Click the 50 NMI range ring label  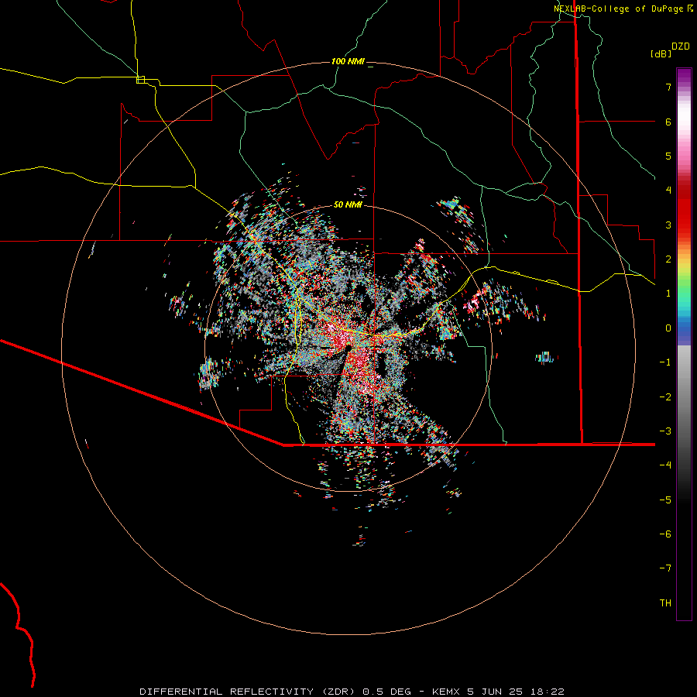click(x=348, y=204)
